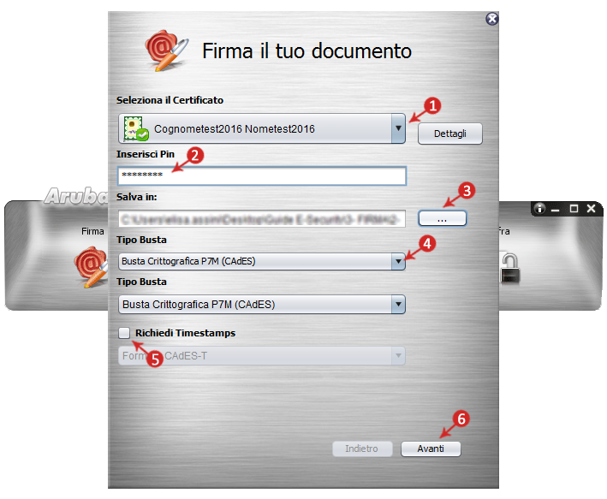Focus the Inserisci Pin input field
The image size is (607, 499).
[x=262, y=175]
